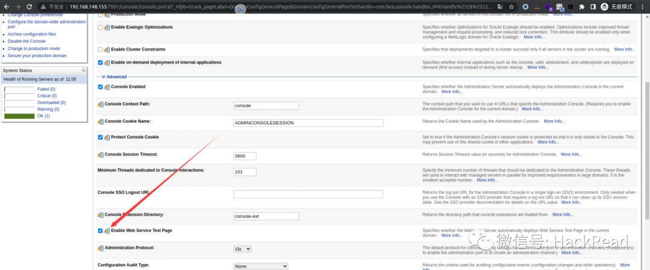Screen dimensions: 650x270
Task: Collapse the System Status panel minimize icon
Action: [x=84, y=70]
